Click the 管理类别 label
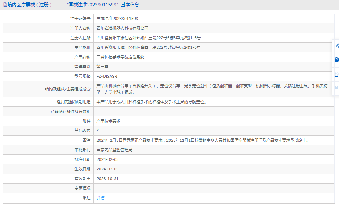 (83, 67)
